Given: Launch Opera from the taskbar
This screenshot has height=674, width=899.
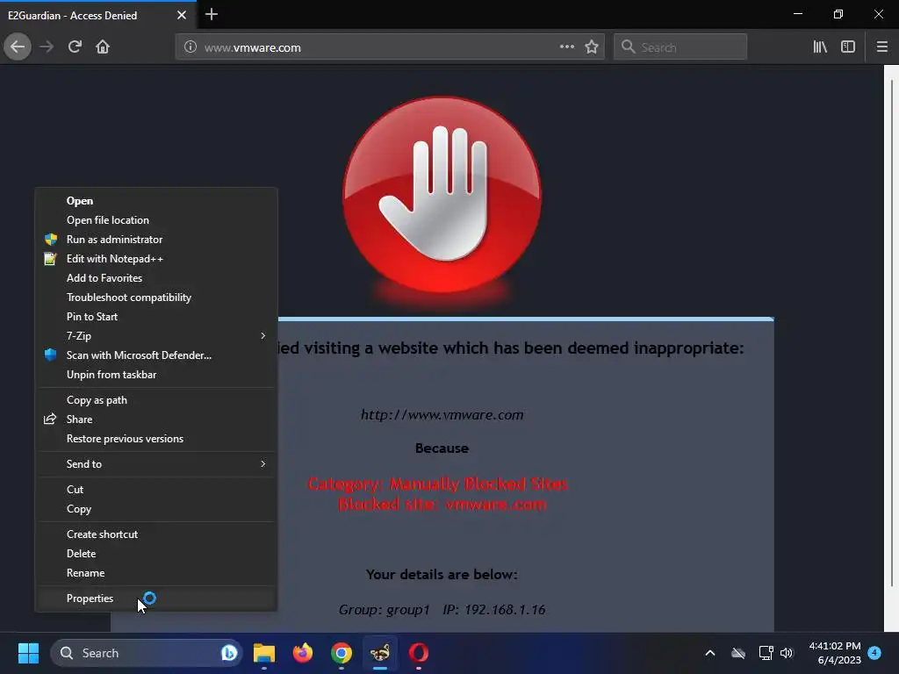Looking at the screenshot, I should tap(419, 653).
